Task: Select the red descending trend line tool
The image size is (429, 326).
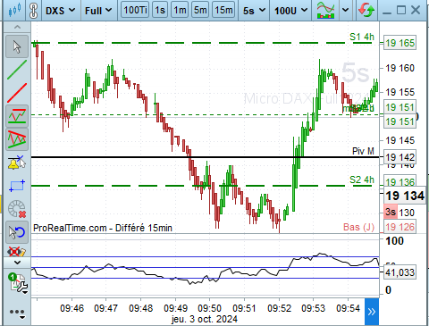Action: point(17,93)
